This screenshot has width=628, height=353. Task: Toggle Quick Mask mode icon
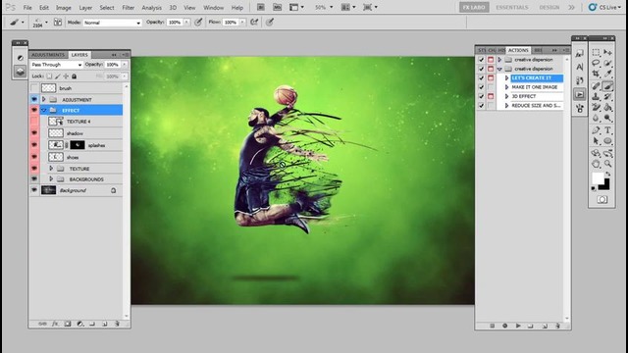coord(602,199)
